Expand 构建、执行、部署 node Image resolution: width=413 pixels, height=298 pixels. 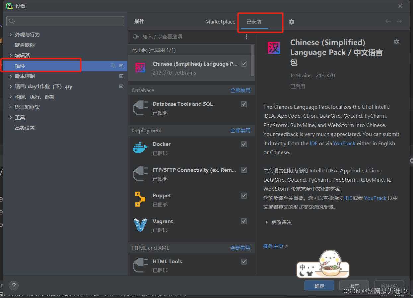click(11, 97)
